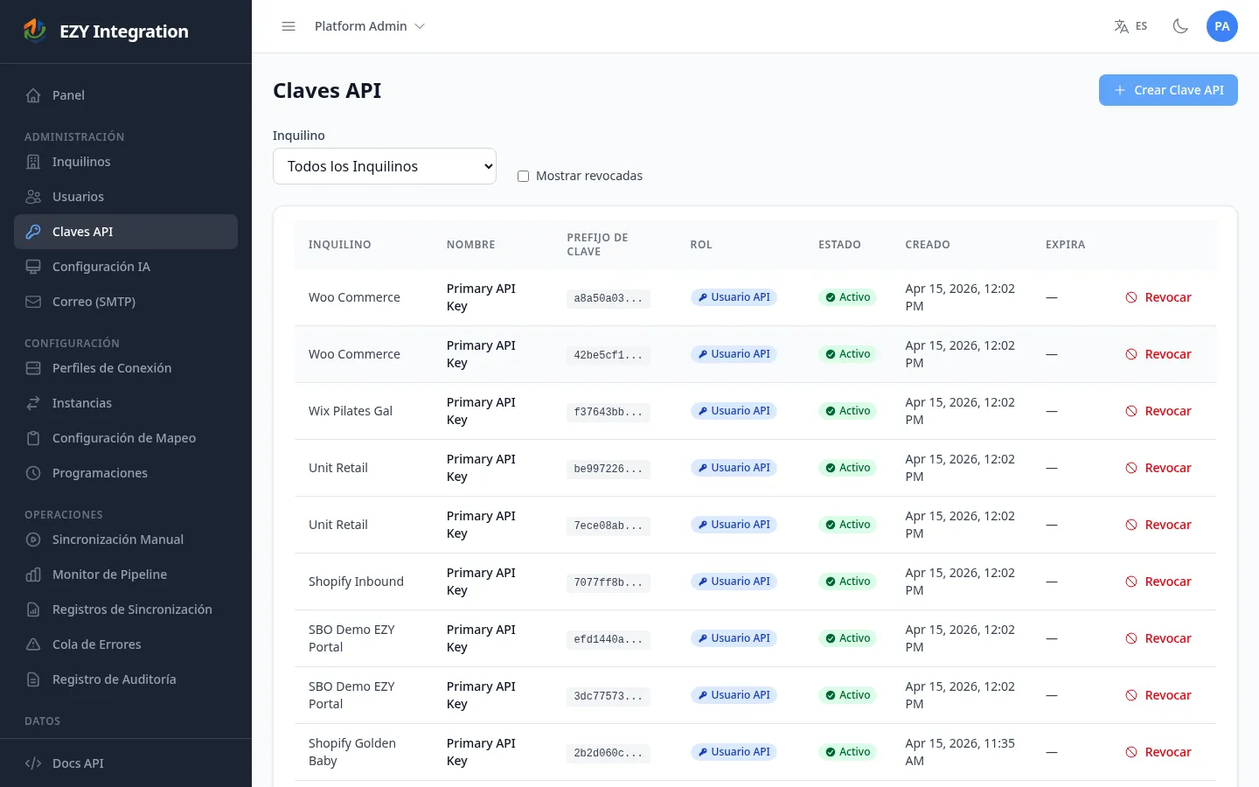Click the Instancias arrows icon
The height and width of the screenshot is (787, 1259).
click(x=33, y=403)
